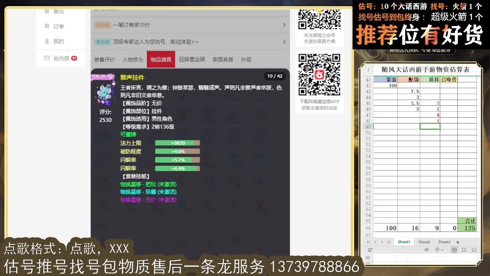Toggle the page layout view icon
490x276 pixels.
[474, 250]
